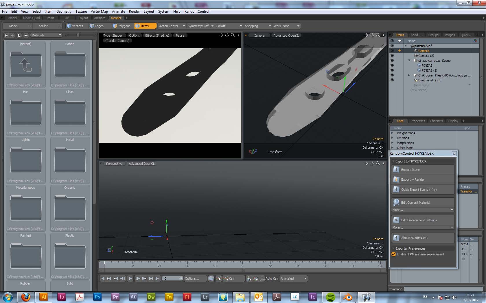Click the up-folder icon in materials browser toolbar
The width and height of the screenshot is (486, 303).
19,35
